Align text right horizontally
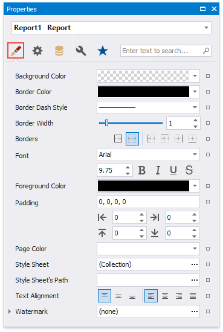 179,296
